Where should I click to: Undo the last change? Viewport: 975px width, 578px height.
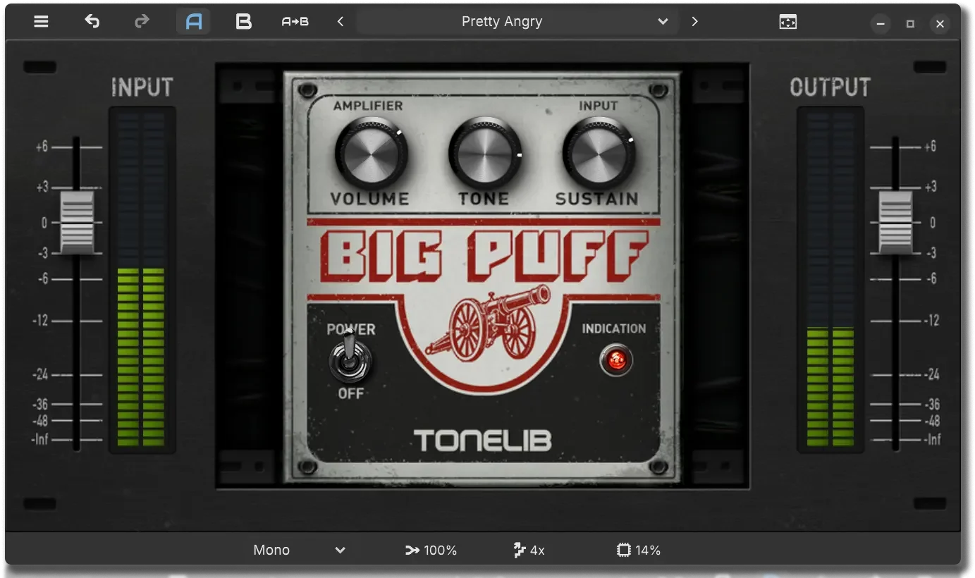coord(92,22)
